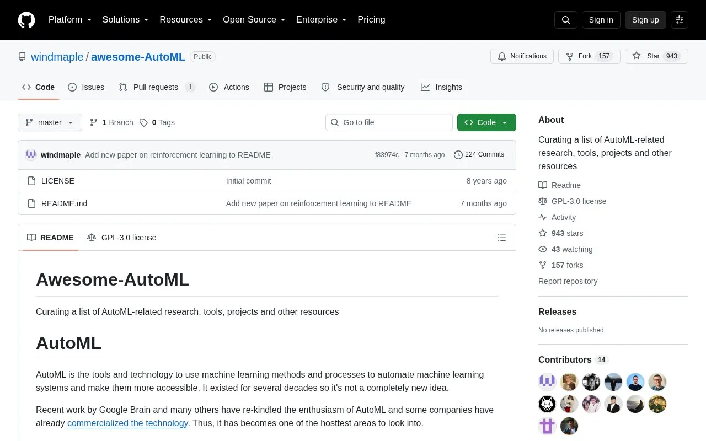Click the Go to file search field
The width and height of the screenshot is (706, 441).
389,122
